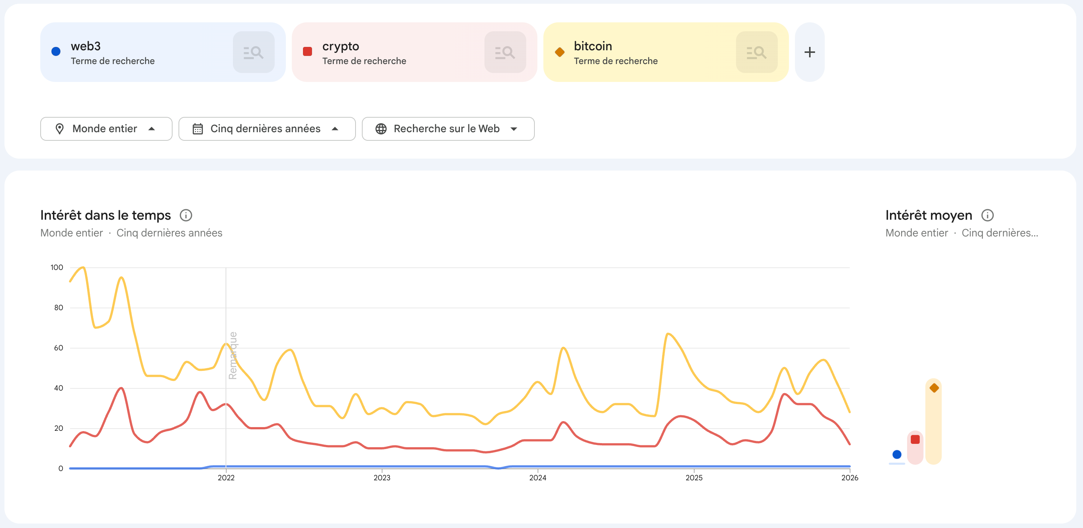Click the calendar icon in period filter
This screenshot has height=528, width=1083.
pos(198,129)
